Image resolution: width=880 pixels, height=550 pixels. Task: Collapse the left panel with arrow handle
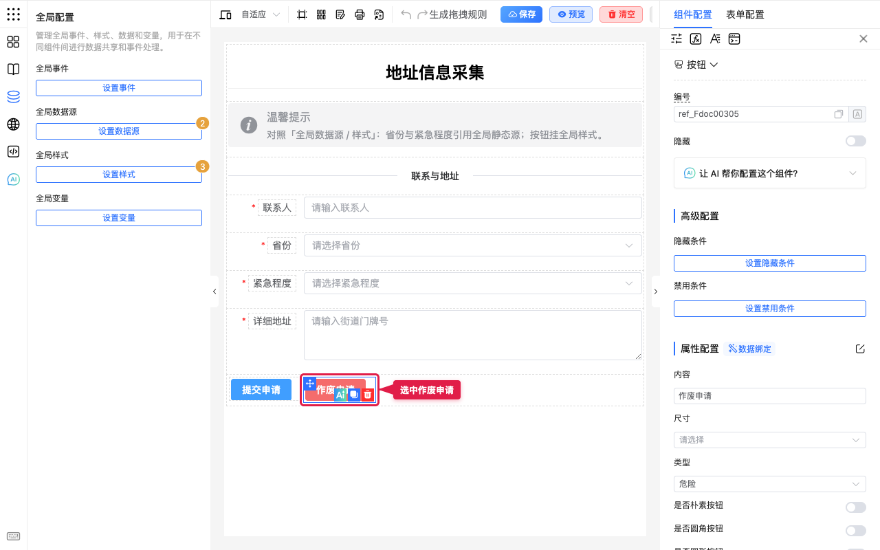click(214, 291)
